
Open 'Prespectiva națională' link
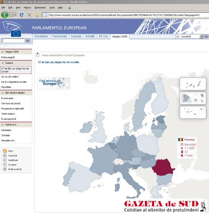coord(12,109)
